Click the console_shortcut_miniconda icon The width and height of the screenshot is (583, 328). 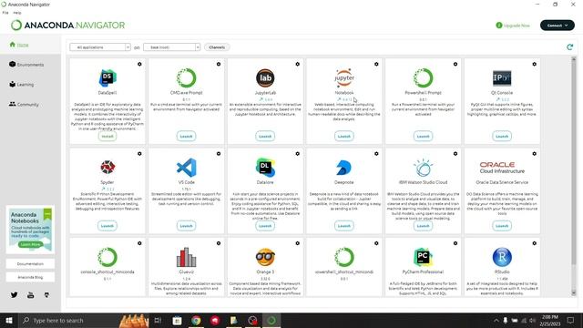tap(107, 257)
